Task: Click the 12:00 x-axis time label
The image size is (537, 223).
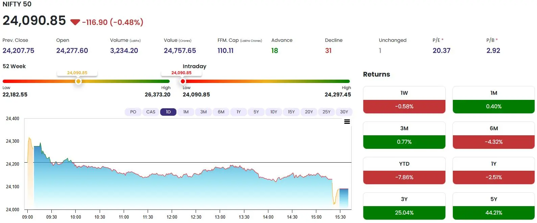Action: point(172,217)
